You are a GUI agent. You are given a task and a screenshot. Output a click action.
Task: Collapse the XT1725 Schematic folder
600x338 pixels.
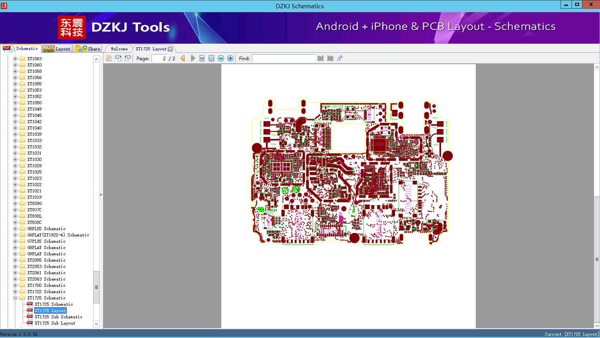(15, 298)
